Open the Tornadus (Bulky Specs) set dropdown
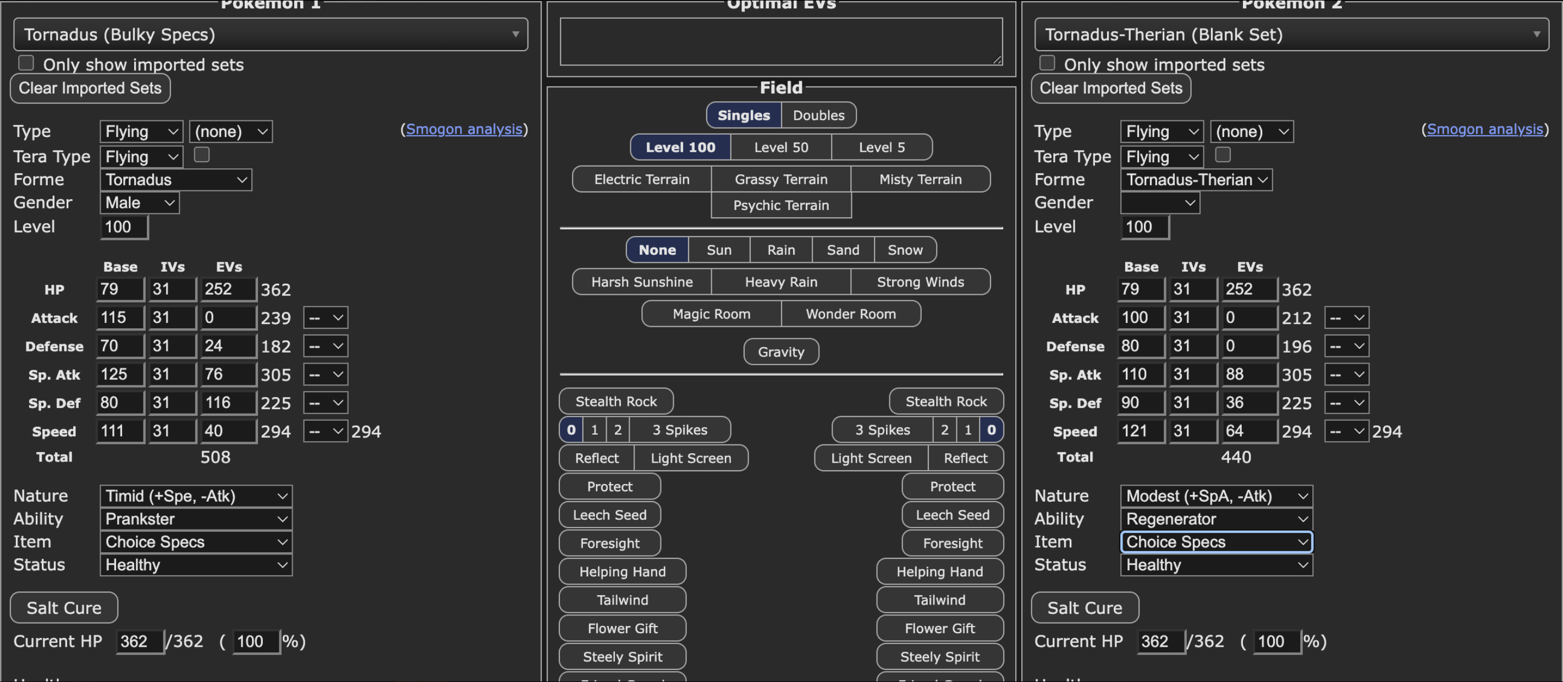This screenshot has height=682, width=1563. [x=271, y=35]
